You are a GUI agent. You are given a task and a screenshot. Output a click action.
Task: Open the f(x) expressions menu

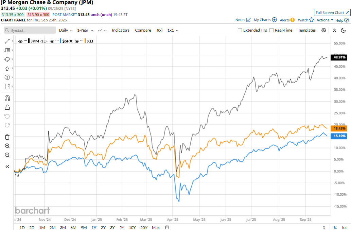click(x=160, y=30)
